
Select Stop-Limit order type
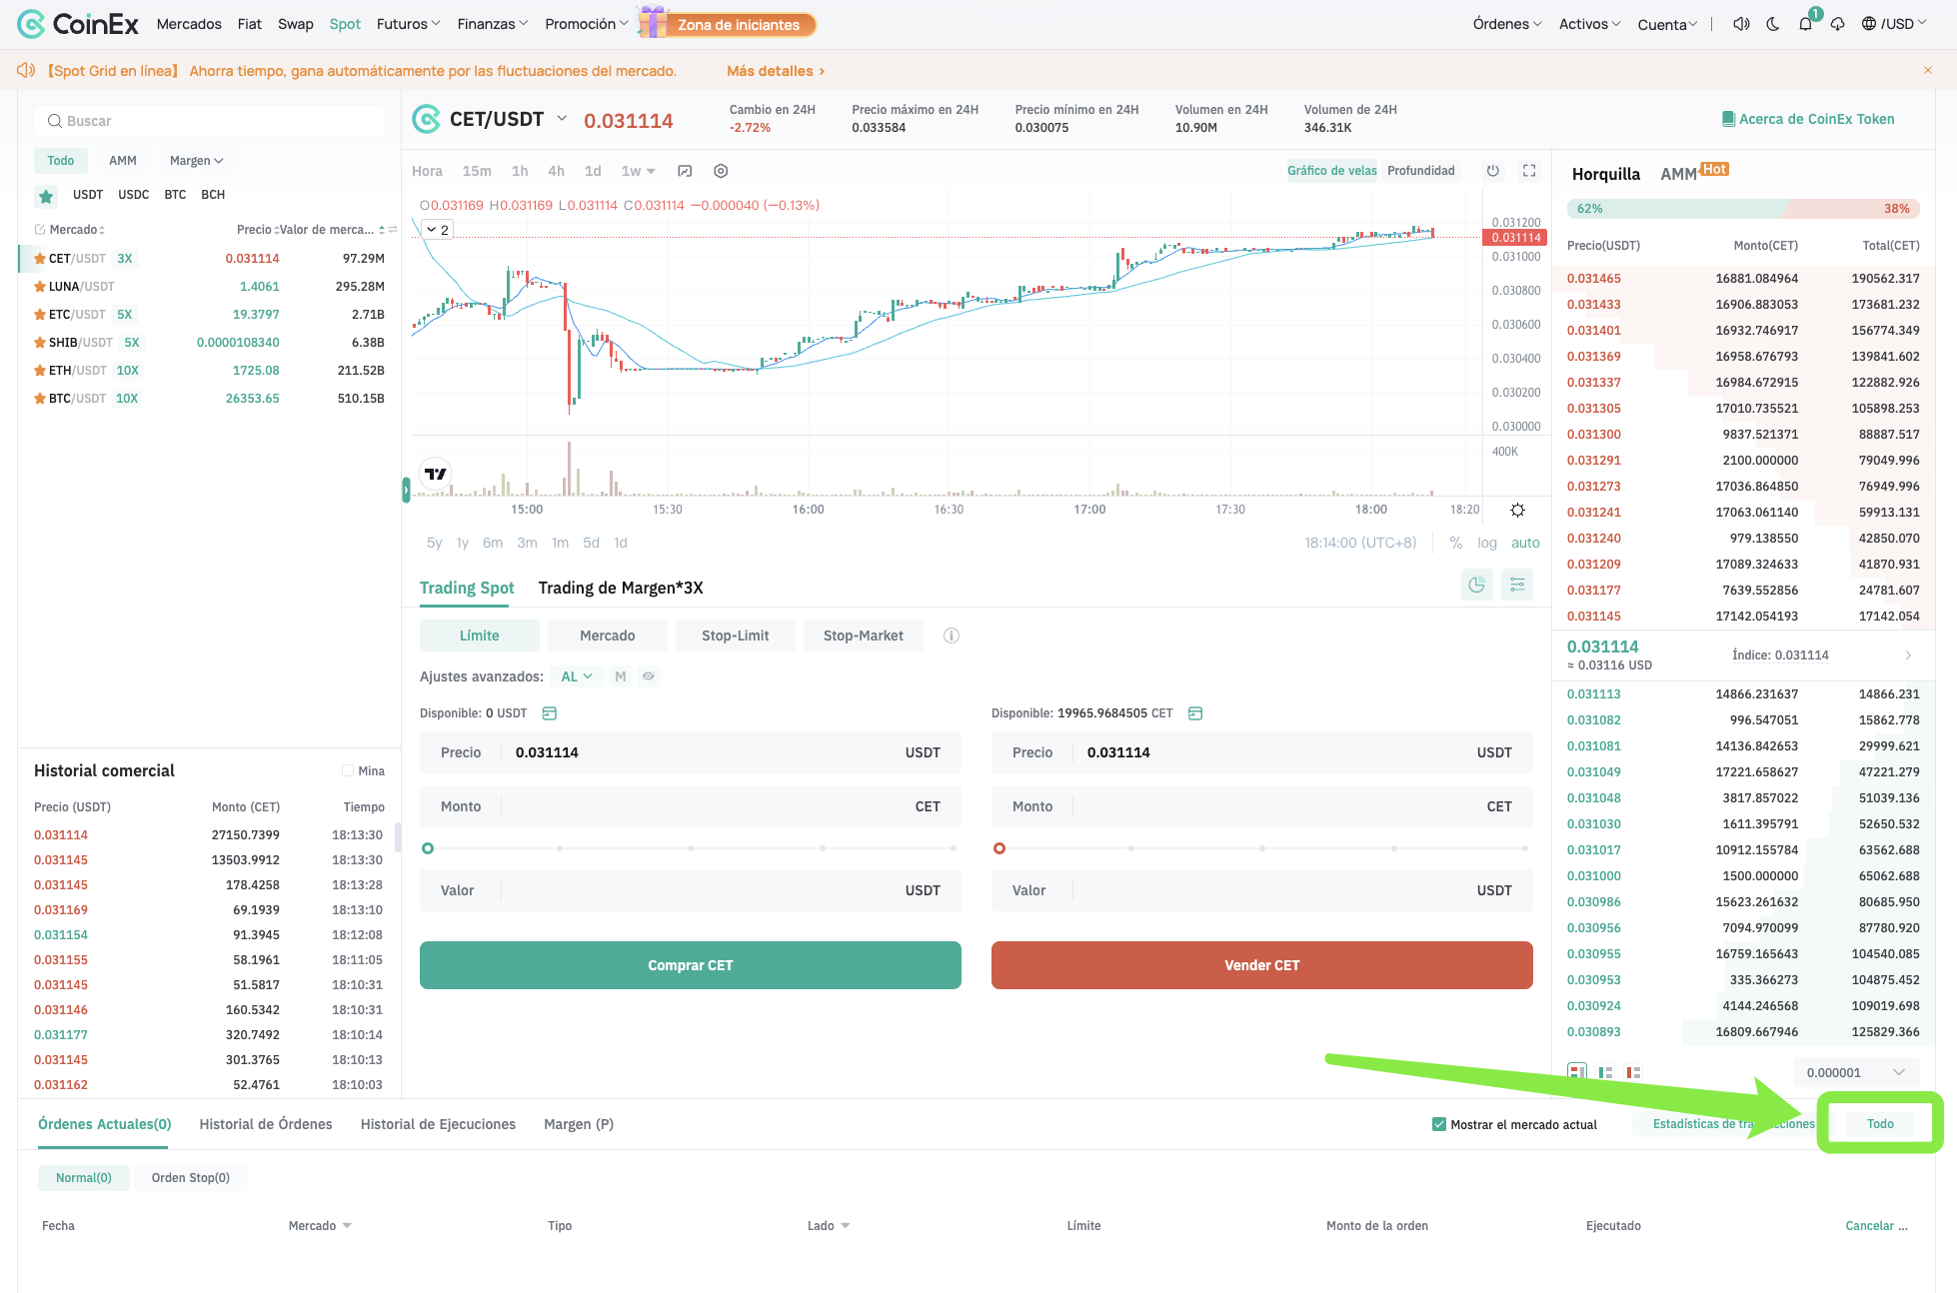pyautogui.click(x=736, y=636)
